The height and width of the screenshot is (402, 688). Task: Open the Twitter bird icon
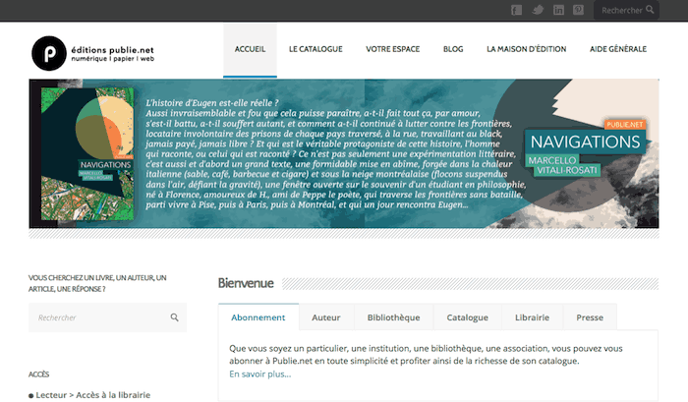coord(538,10)
